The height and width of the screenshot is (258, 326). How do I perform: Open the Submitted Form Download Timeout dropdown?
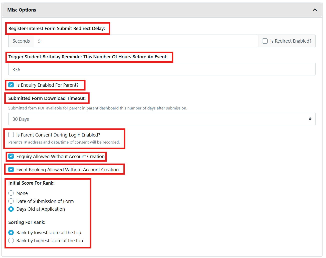[x=162, y=119]
